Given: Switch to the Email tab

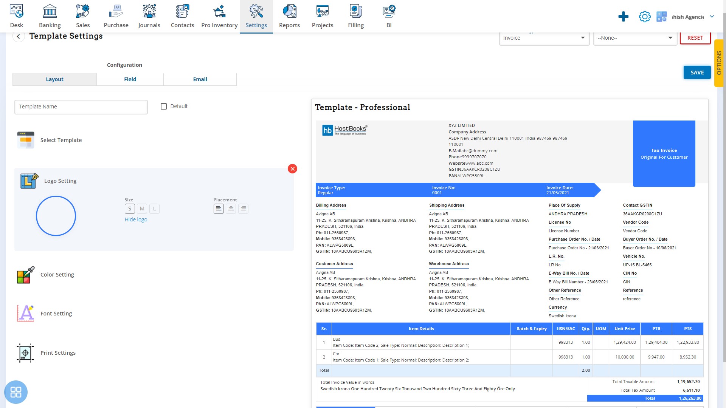Looking at the screenshot, I should click(200, 79).
